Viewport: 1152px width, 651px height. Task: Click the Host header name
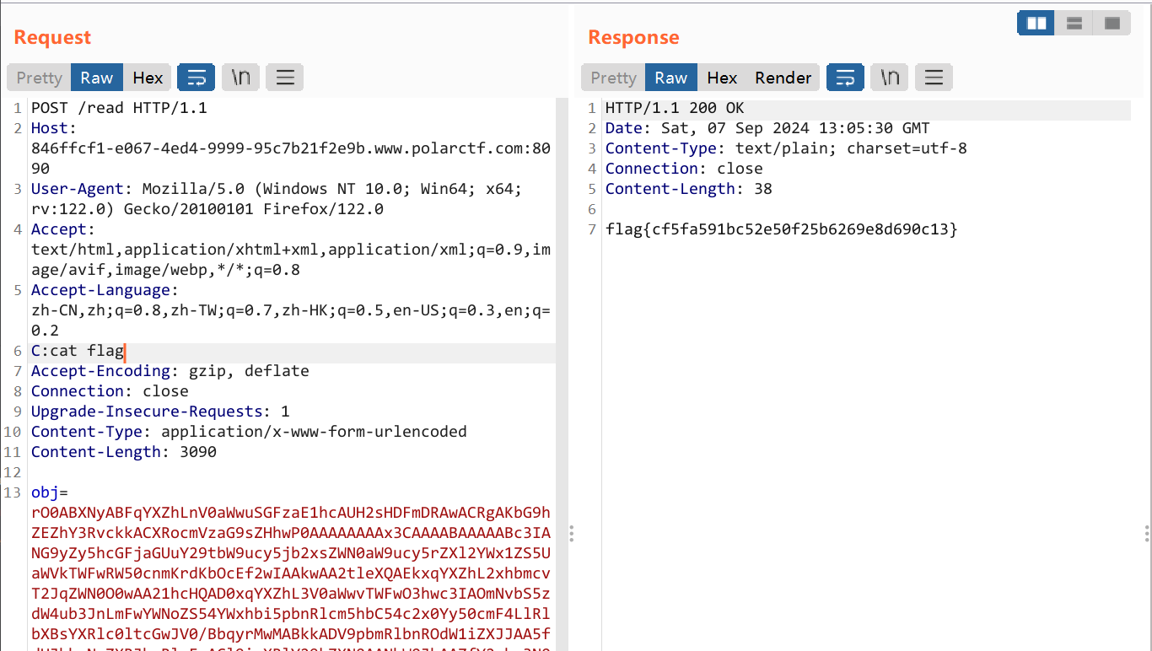(x=51, y=128)
